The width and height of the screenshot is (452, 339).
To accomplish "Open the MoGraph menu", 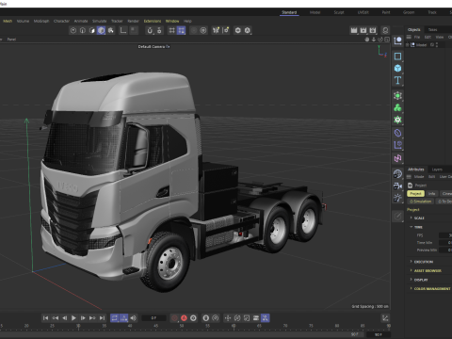I will point(41,21).
